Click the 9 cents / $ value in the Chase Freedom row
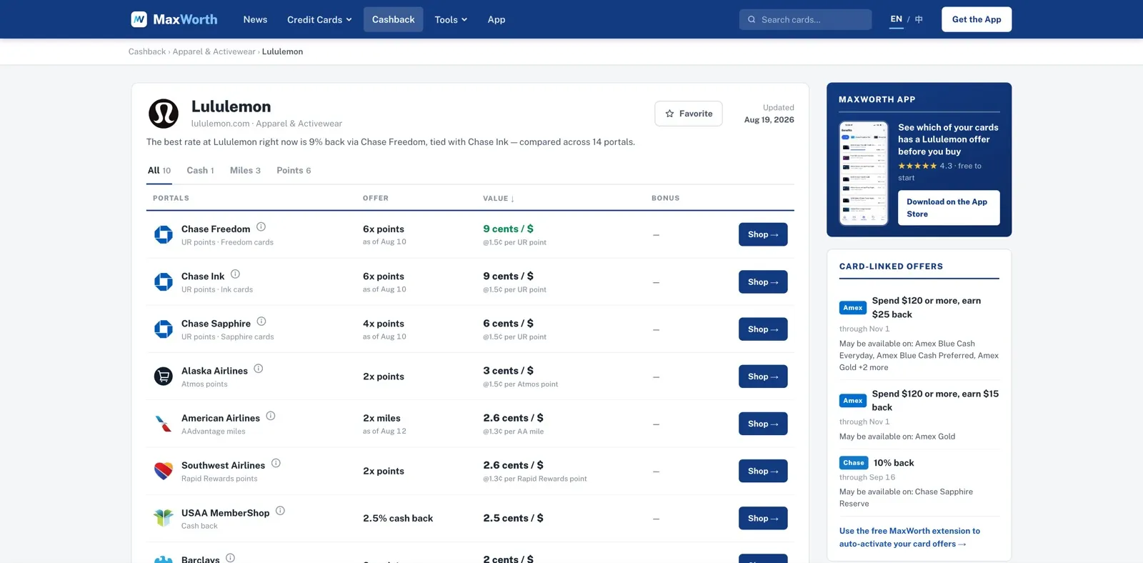This screenshot has width=1143, height=563. coord(508,229)
